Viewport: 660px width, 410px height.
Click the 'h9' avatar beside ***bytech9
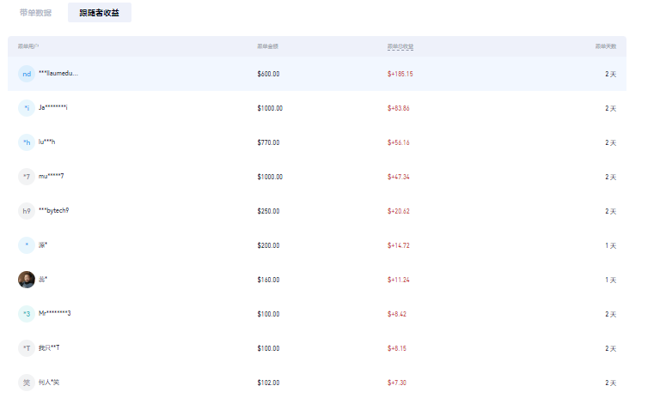[27, 211]
